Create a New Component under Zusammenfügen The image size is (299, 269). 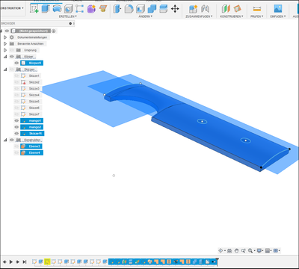(193, 9)
